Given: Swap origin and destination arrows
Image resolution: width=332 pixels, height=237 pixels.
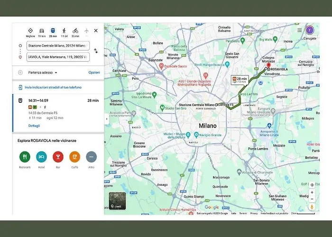Looking at the screenshot, I should (96, 51).
